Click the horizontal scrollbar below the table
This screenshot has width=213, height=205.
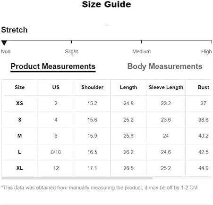tap(77, 178)
